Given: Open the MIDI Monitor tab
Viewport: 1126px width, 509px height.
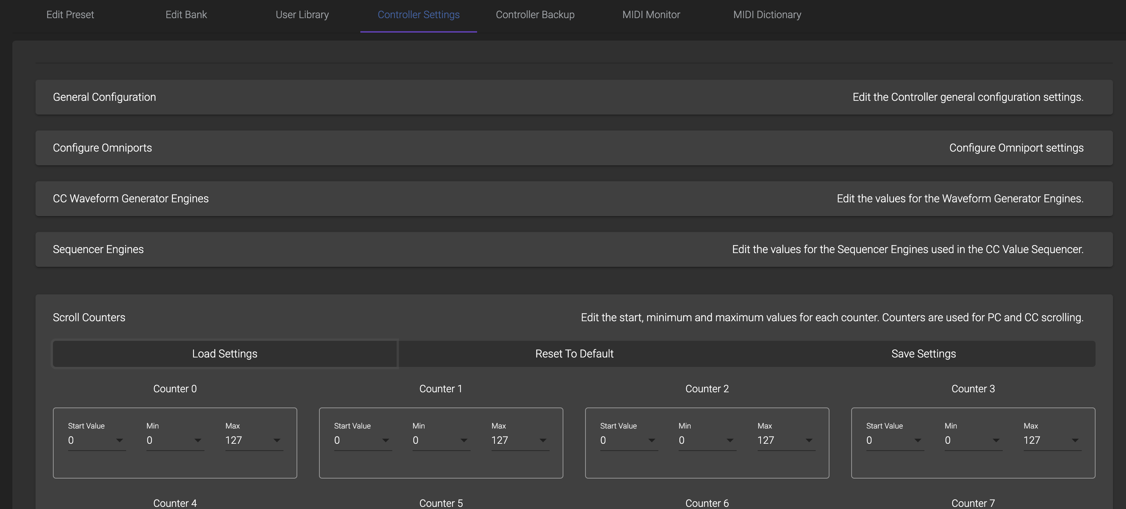Looking at the screenshot, I should [x=651, y=15].
